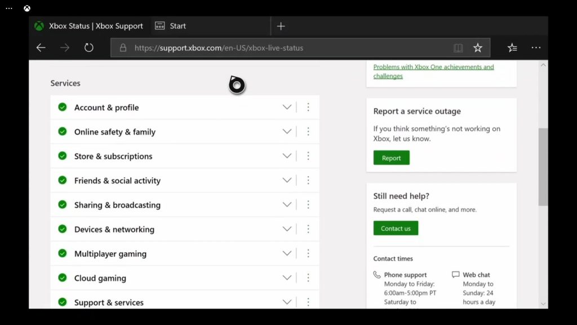
Task: Open more options for Devices & networking
Action: (308, 229)
